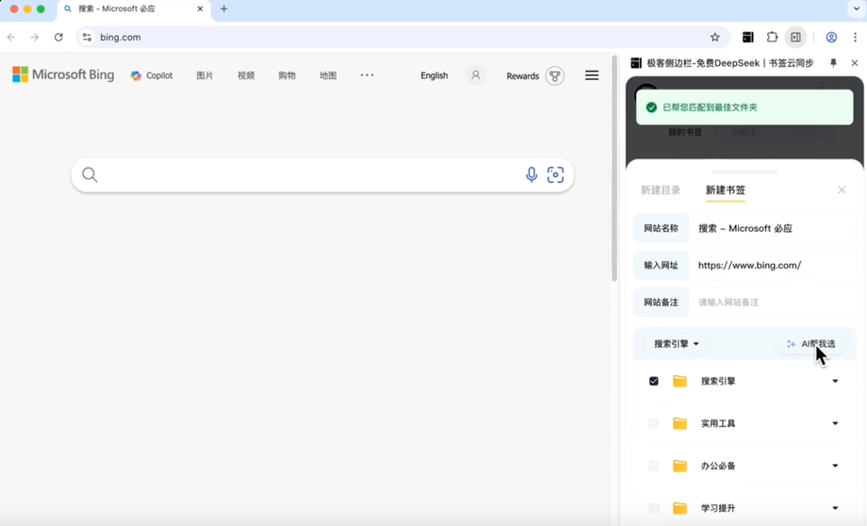Toggle the browser side panel icon
The width and height of the screenshot is (867, 526).
(x=795, y=37)
